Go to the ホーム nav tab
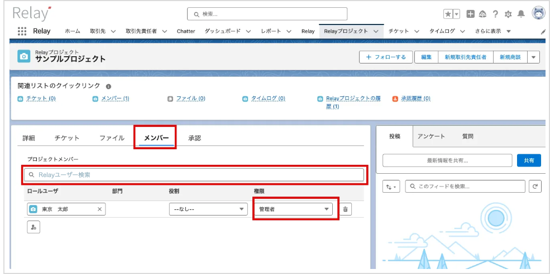Image resolution: width=550 pixels, height=274 pixels. point(73,31)
